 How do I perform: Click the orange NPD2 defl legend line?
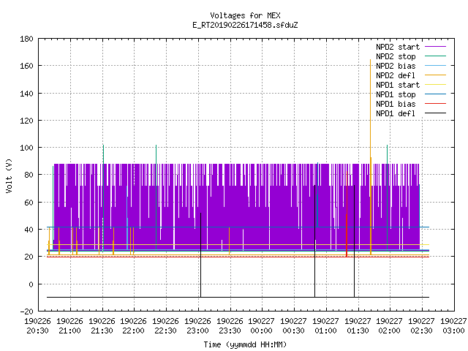435,75
